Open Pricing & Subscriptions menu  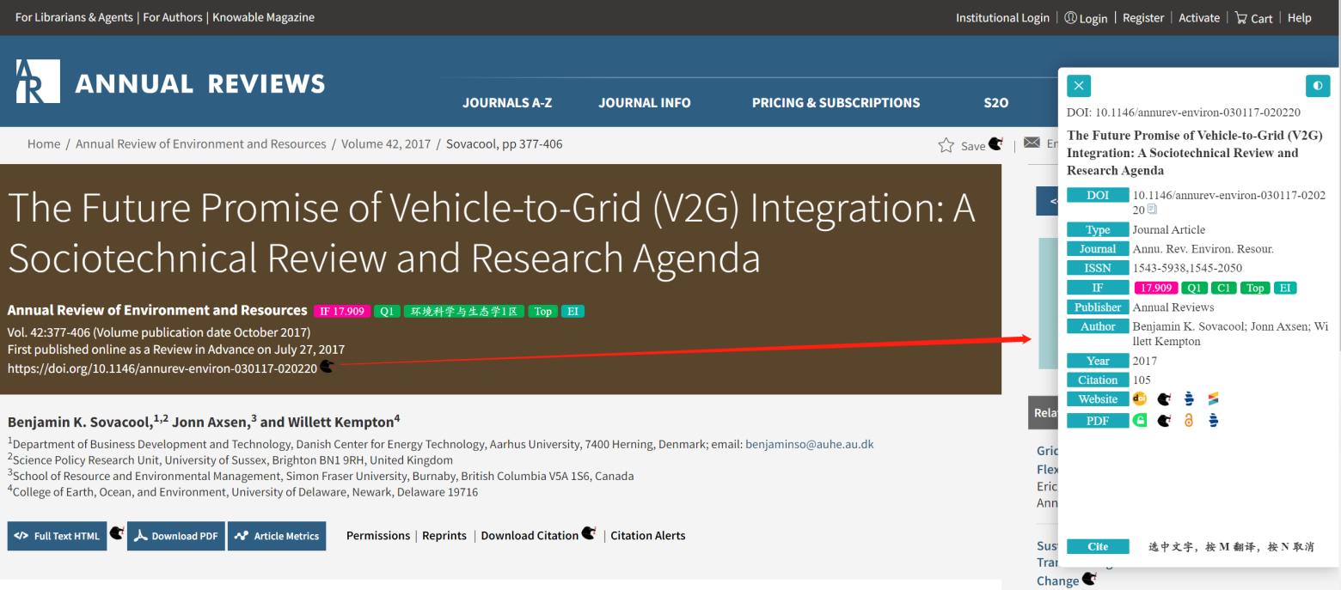(x=836, y=103)
